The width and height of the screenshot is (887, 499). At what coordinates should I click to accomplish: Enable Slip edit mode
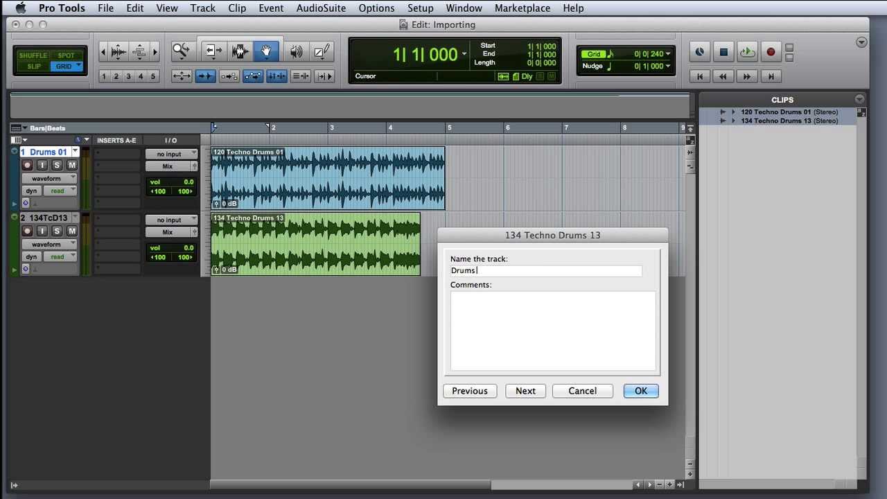coord(33,67)
